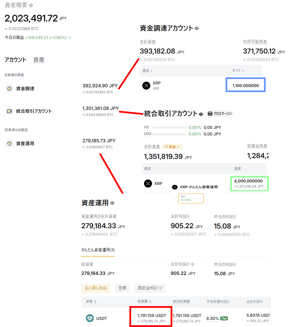Click the 資産運用 icon under 投資済みの商品
This screenshot has height=327, width=288.
9,143
